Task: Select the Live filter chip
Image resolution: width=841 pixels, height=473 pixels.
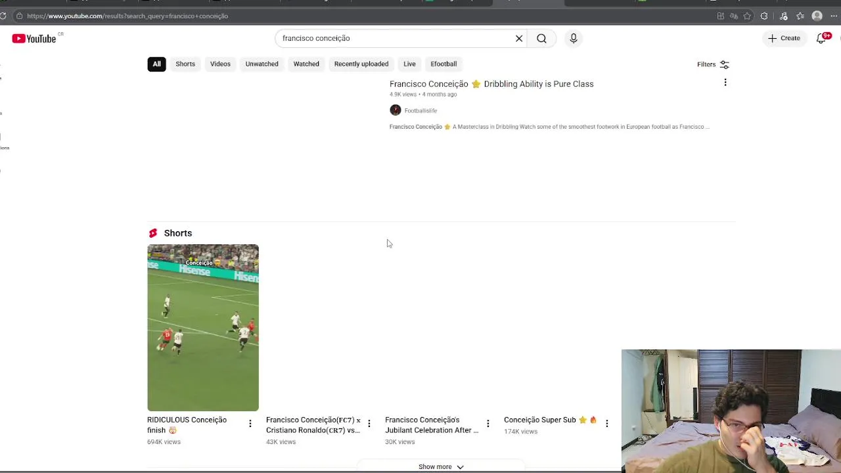Action: (409, 64)
